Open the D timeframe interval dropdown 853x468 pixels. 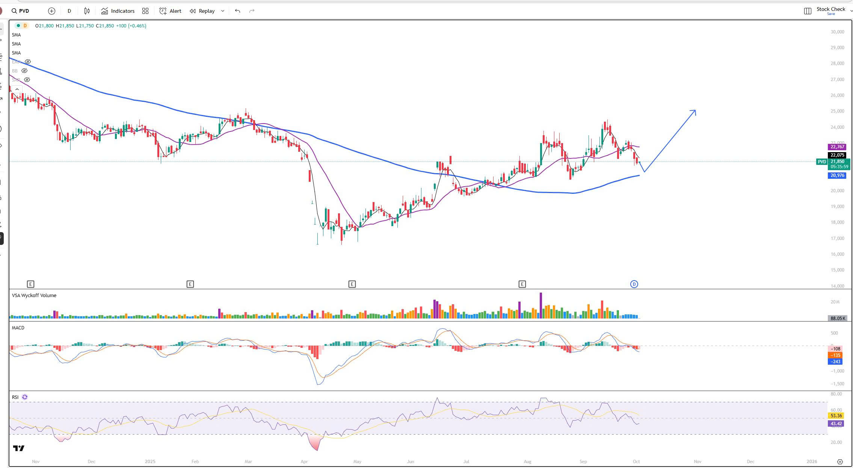coord(69,11)
